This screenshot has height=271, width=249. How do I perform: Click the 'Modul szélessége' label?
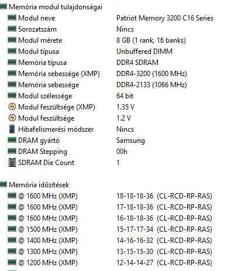click(45, 96)
